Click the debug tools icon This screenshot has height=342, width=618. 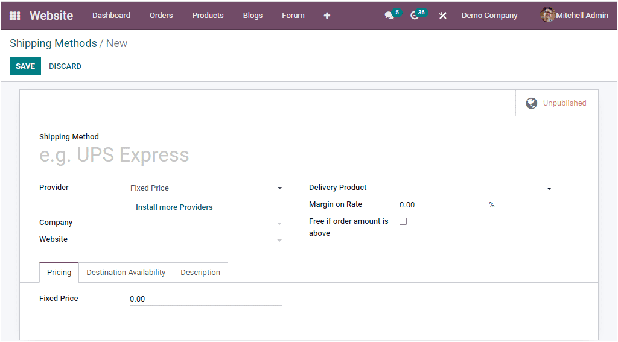pyautogui.click(x=442, y=16)
